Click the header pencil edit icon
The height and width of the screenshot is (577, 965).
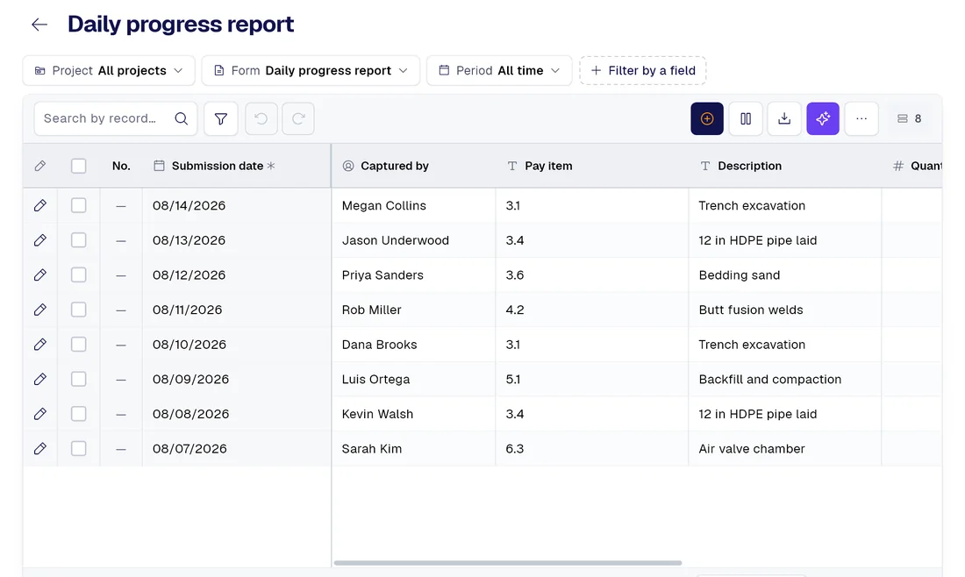[x=40, y=166]
